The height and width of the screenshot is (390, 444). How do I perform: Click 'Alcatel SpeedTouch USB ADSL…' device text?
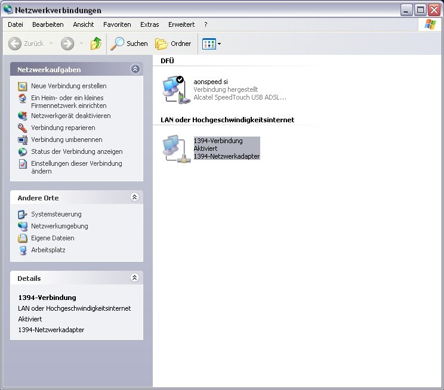click(240, 97)
